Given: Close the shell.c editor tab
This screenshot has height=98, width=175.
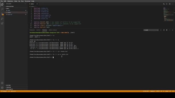Looking at the screenshot, I should (x=37, y=4).
